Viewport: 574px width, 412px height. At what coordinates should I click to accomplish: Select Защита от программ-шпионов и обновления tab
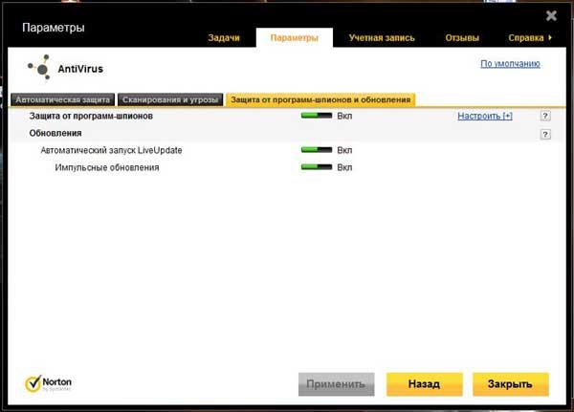point(320,99)
